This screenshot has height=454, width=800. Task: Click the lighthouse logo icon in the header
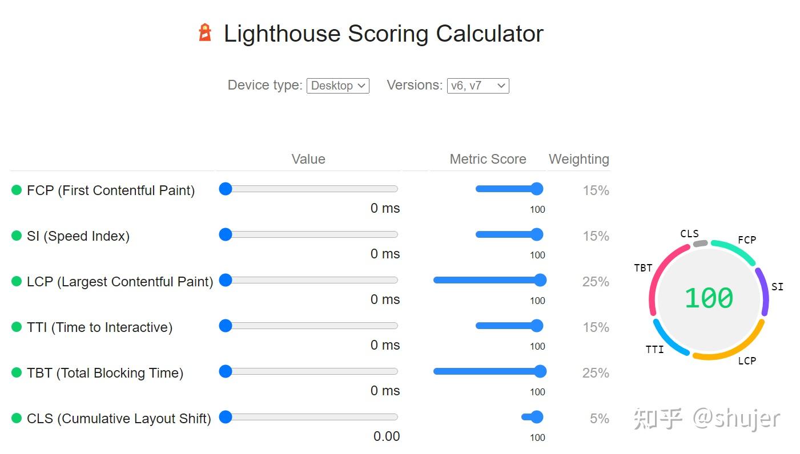click(204, 33)
